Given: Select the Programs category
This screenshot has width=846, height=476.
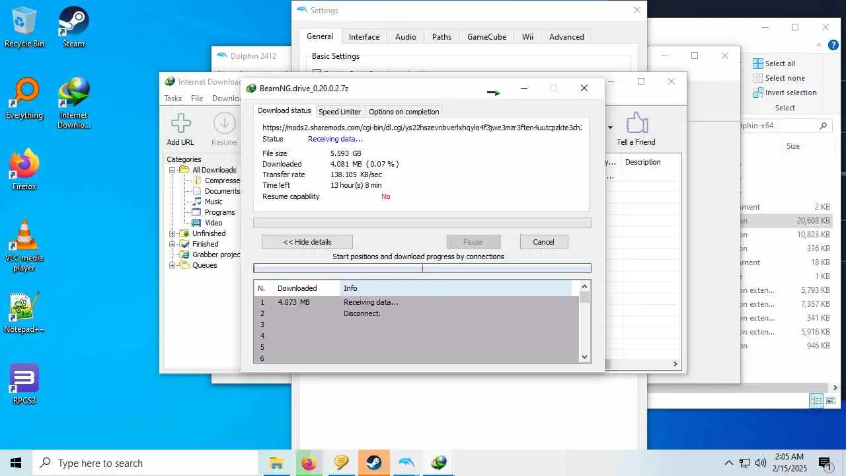Looking at the screenshot, I should 219,212.
